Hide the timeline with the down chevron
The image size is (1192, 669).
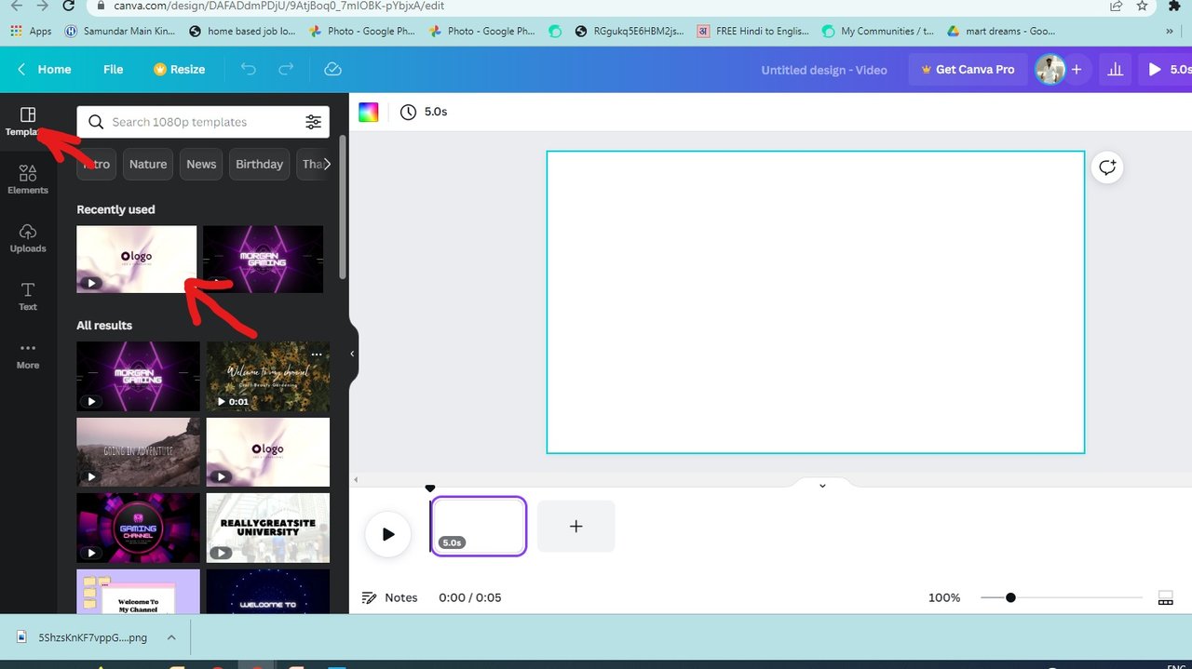822,485
